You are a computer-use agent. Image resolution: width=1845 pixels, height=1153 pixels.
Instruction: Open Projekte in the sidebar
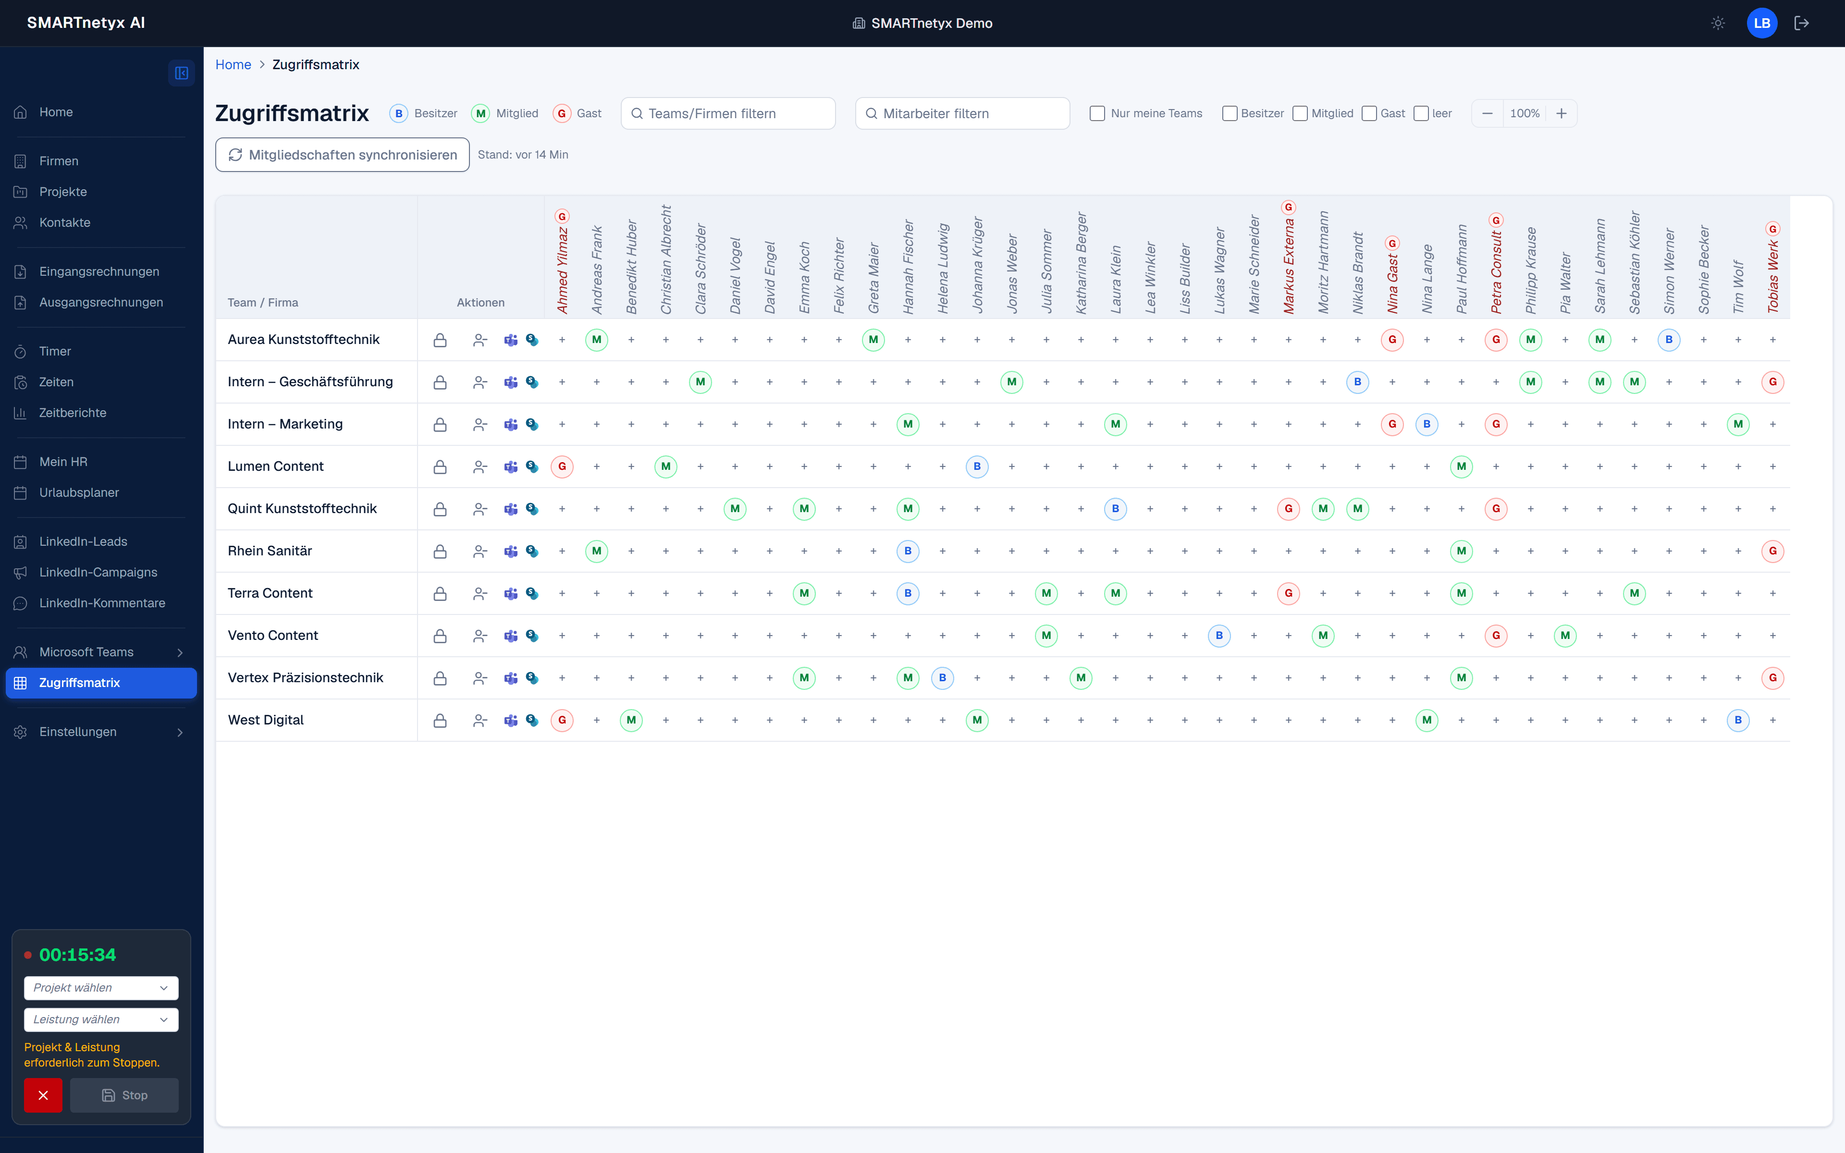(100, 192)
